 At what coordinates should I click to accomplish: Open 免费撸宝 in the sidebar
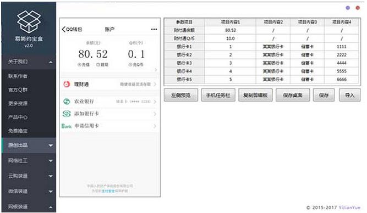pyautogui.click(x=18, y=131)
